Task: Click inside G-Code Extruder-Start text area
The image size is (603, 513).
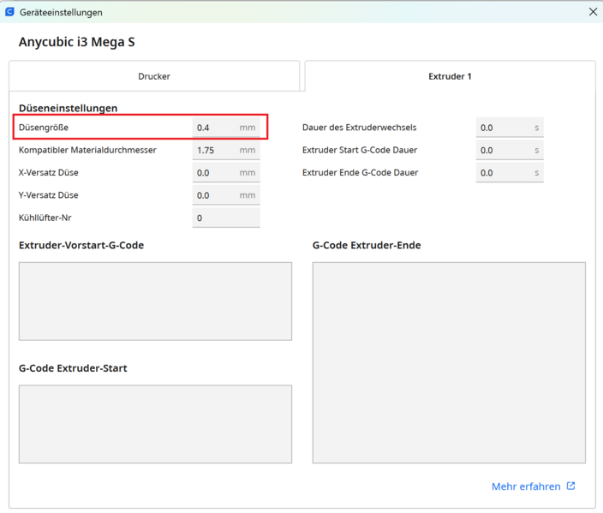Action: (x=155, y=424)
